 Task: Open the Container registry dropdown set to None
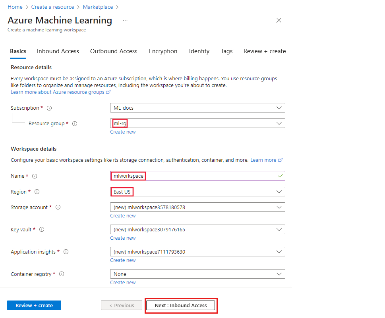point(197,274)
